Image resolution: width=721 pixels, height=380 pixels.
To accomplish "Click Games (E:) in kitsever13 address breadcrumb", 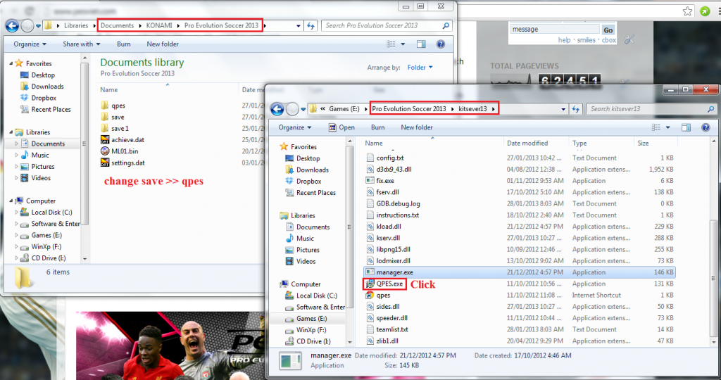I will coord(344,109).
